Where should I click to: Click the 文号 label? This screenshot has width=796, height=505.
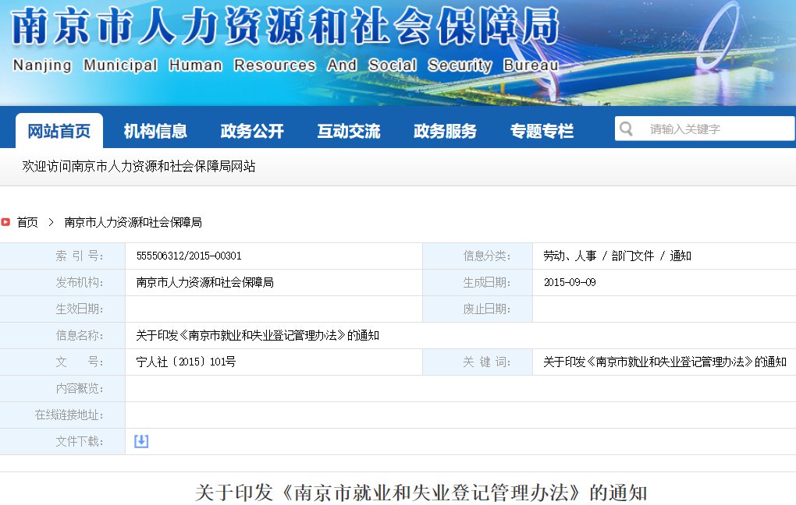(x=79, y=362)
